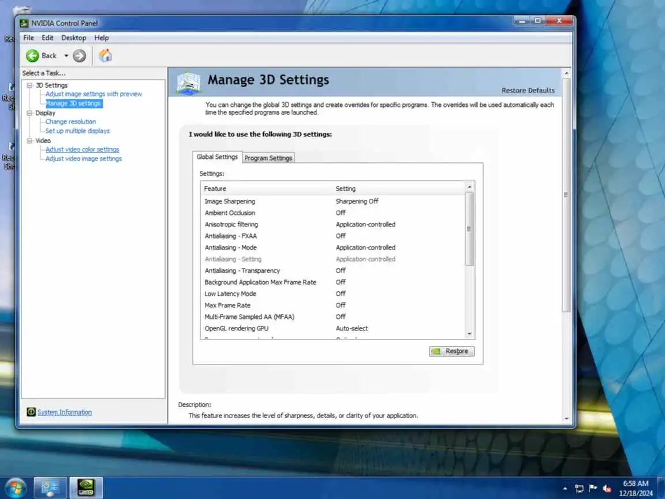The image size is (665, 499).
Task: Open Set up multiple displays task
Action: pos(77,131)
